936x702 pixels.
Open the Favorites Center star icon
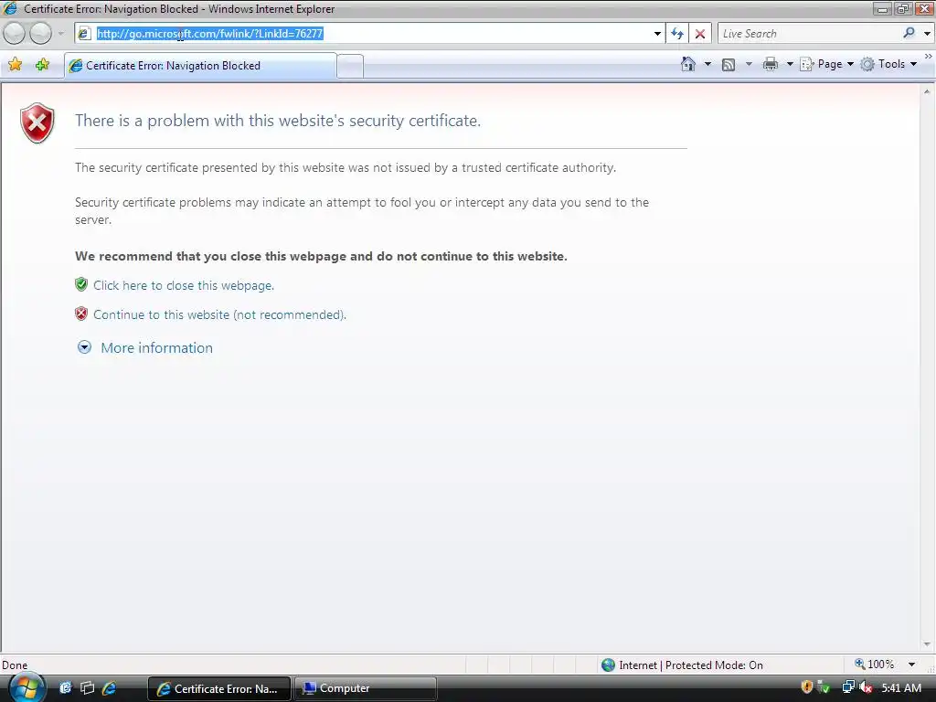16,65
